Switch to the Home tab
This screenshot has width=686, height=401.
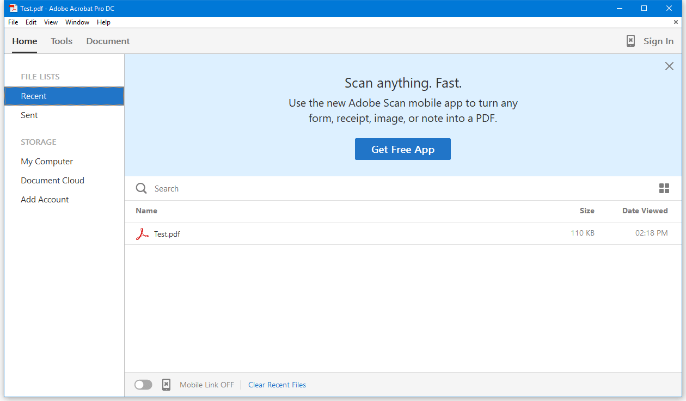pos(24,41)
